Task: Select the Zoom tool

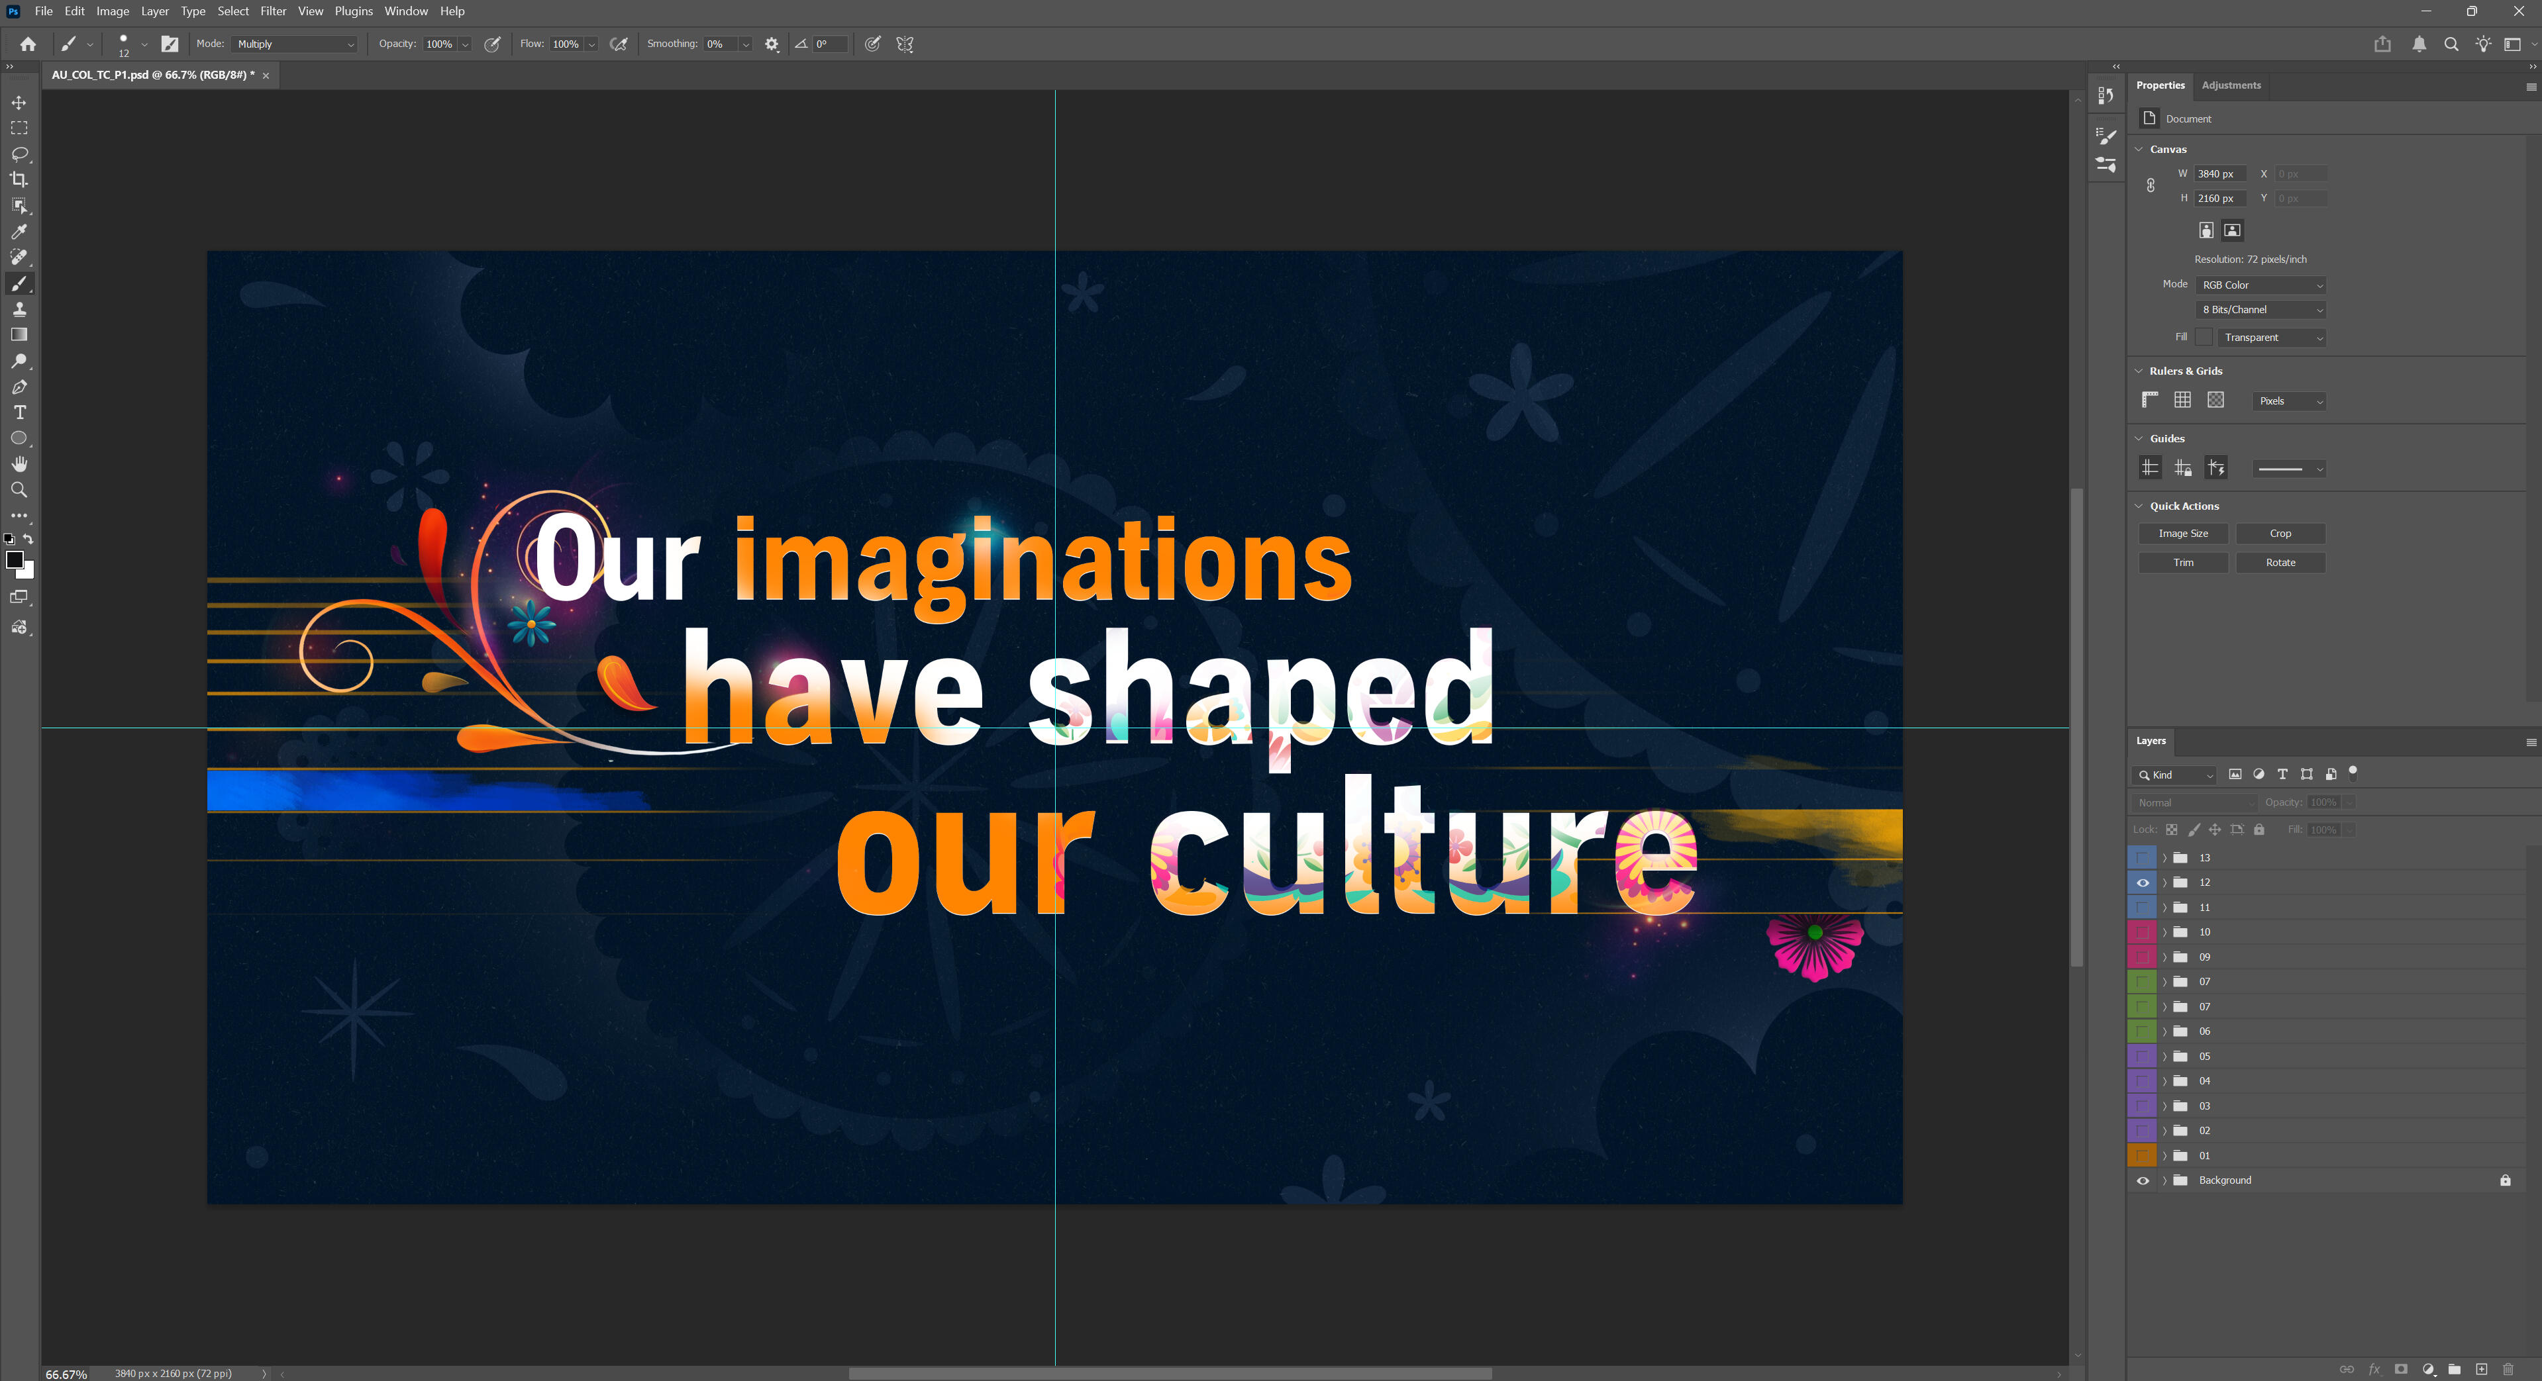Action: [x=19, y=491]
